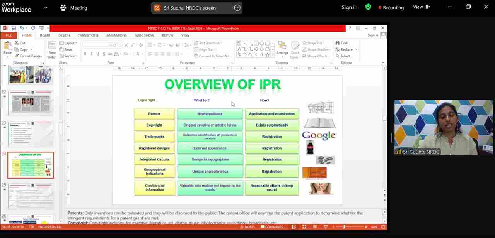This screenshot has width=495, height=238.
Task: Click the New Slide icon
Action: click(x=52, y=46)
